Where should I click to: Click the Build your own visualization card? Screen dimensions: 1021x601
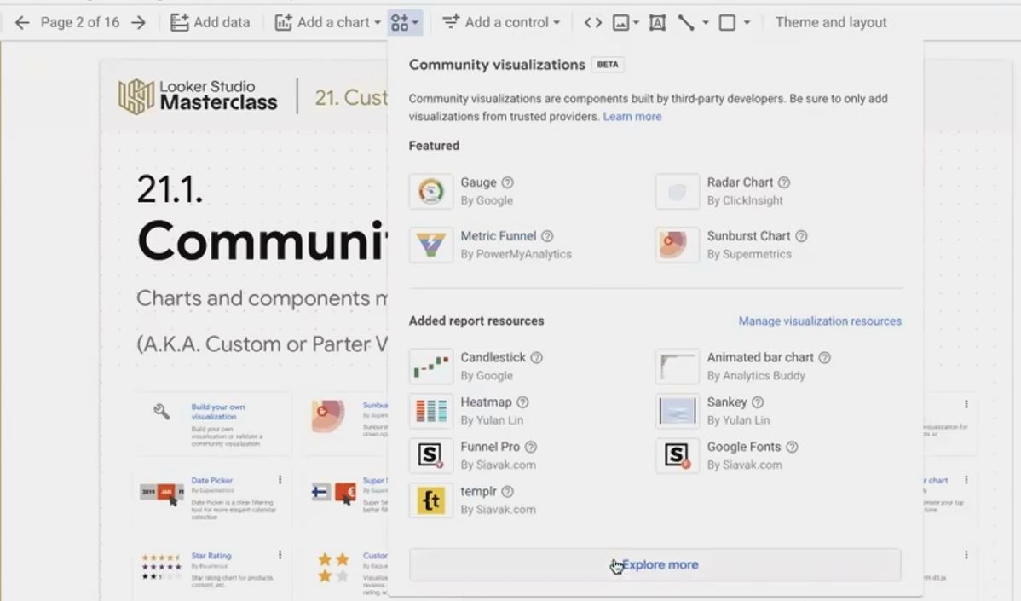(x=213, y=425)
